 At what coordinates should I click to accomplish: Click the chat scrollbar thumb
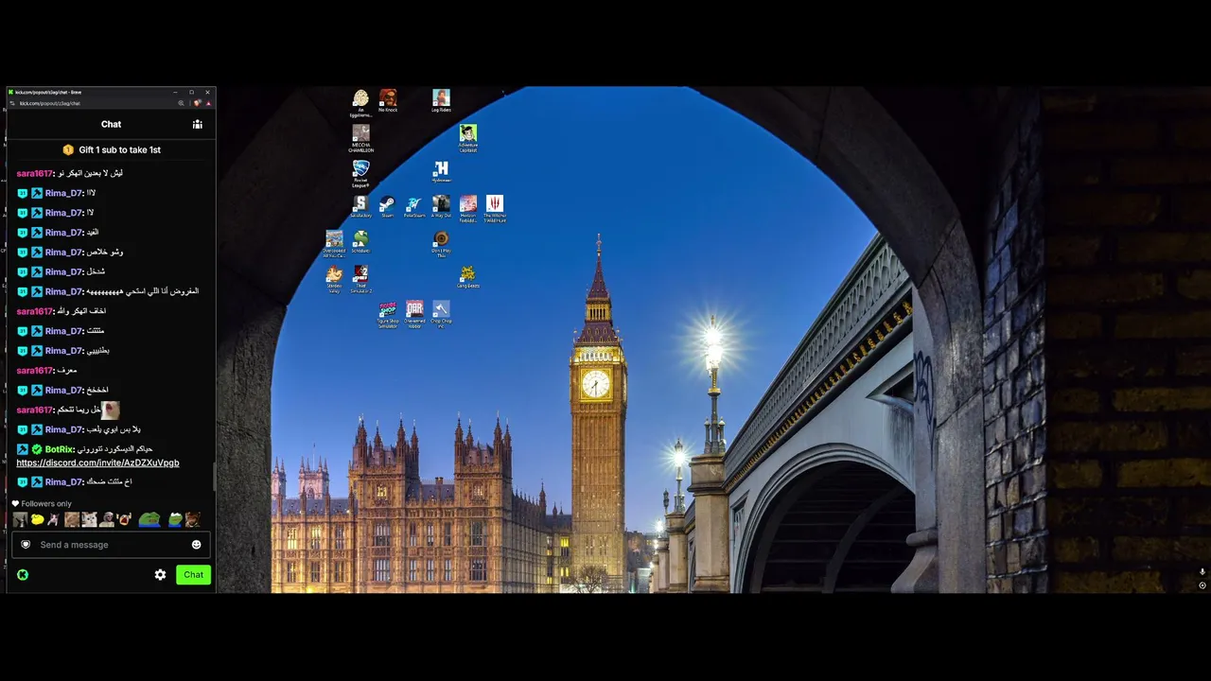(214, 478)
